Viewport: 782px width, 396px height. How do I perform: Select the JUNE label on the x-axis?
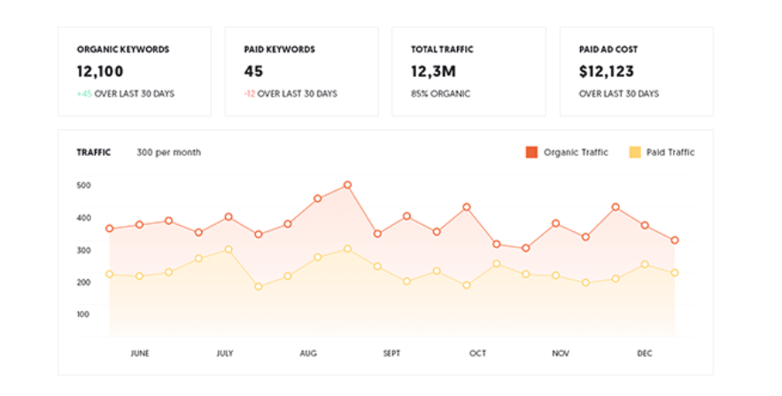tap(140, 353)
